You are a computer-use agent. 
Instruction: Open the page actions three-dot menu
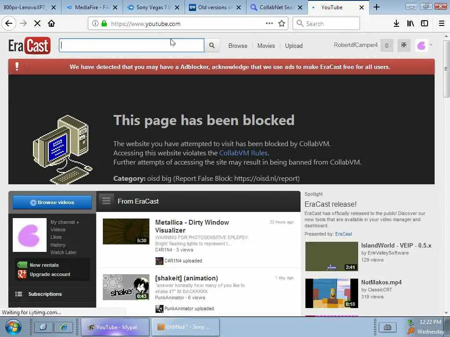[269, 24]
